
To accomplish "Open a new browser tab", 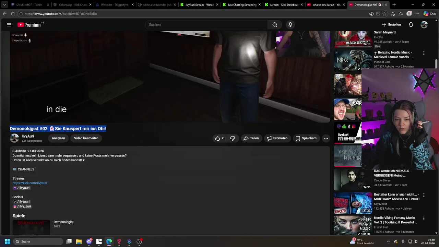I will click(394, 5).
